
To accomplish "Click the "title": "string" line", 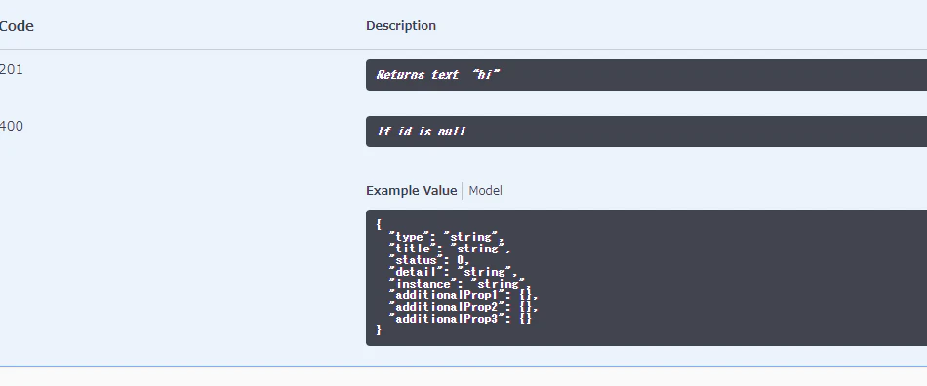I will pyautogui.click(x=449, y=249).
